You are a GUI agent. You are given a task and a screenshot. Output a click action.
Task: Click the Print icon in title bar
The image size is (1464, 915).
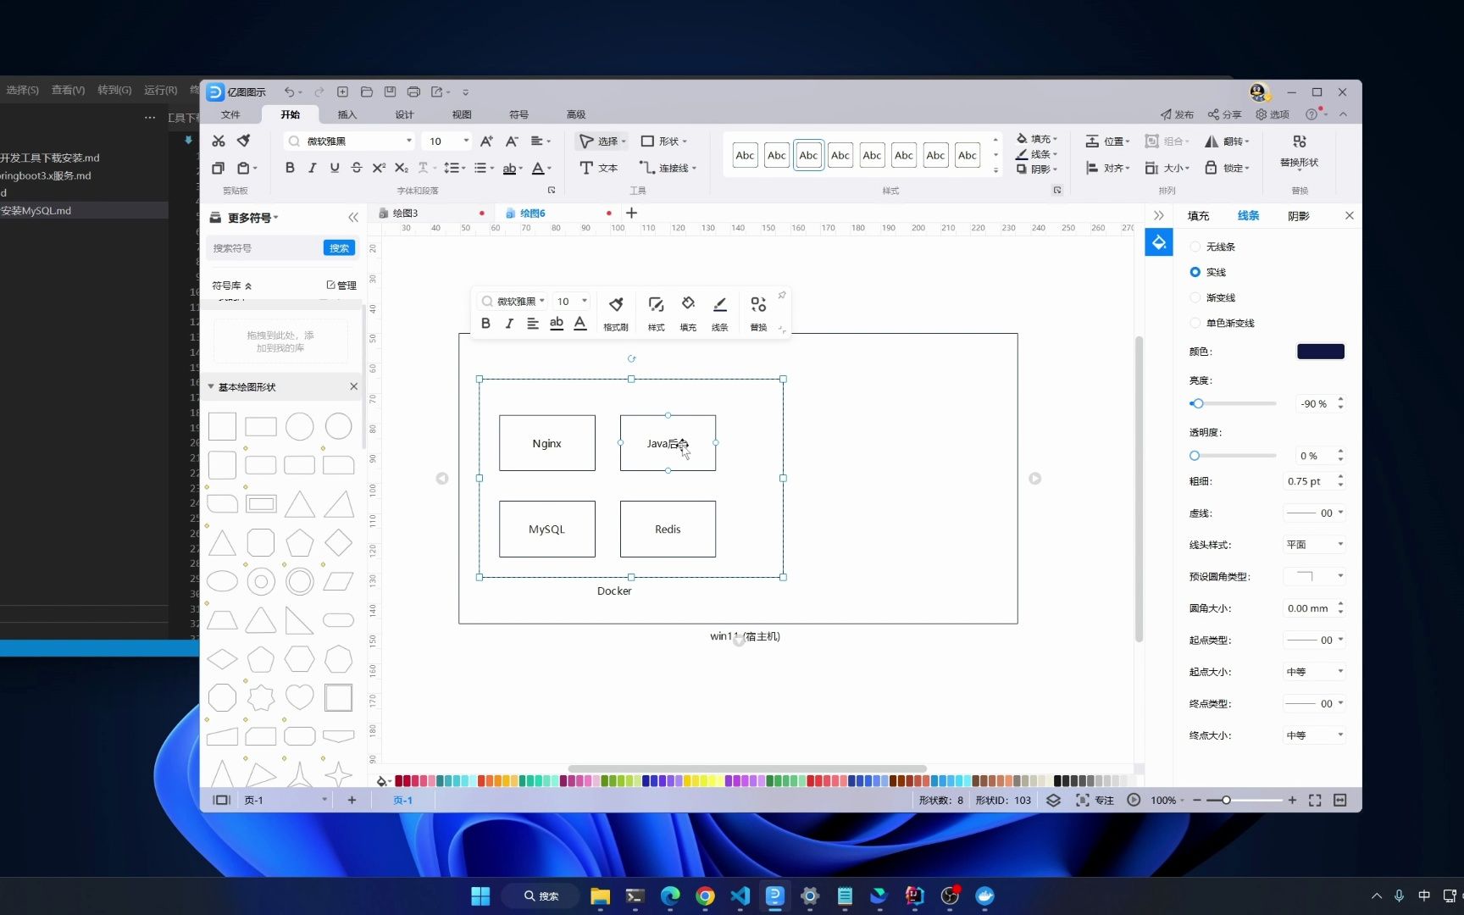tap(413, 91)
